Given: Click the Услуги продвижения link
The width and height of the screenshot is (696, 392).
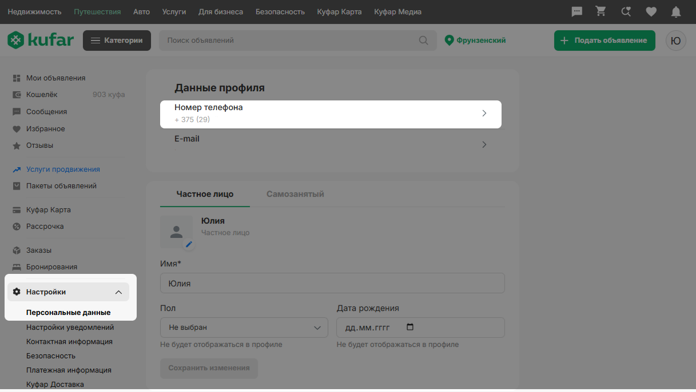Looking at the screenshot, I should point(63,169).
